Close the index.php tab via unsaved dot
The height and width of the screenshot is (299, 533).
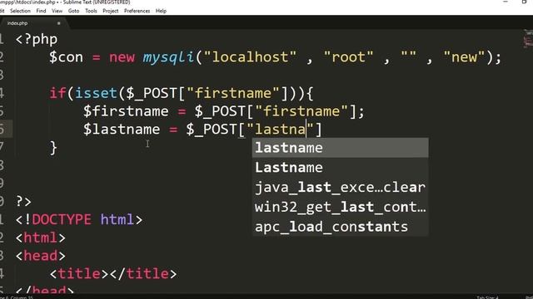click(x=59, y=23)
